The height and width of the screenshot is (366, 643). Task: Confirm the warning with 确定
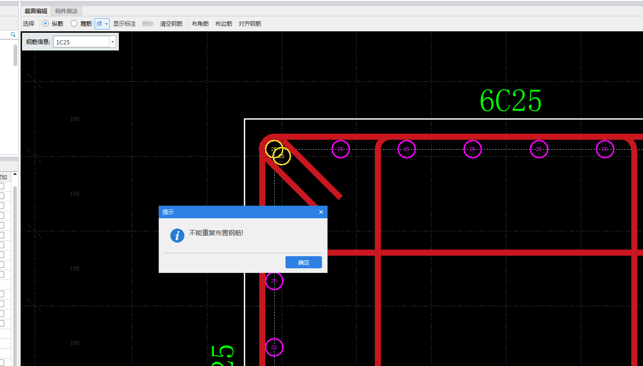[304, 262]
